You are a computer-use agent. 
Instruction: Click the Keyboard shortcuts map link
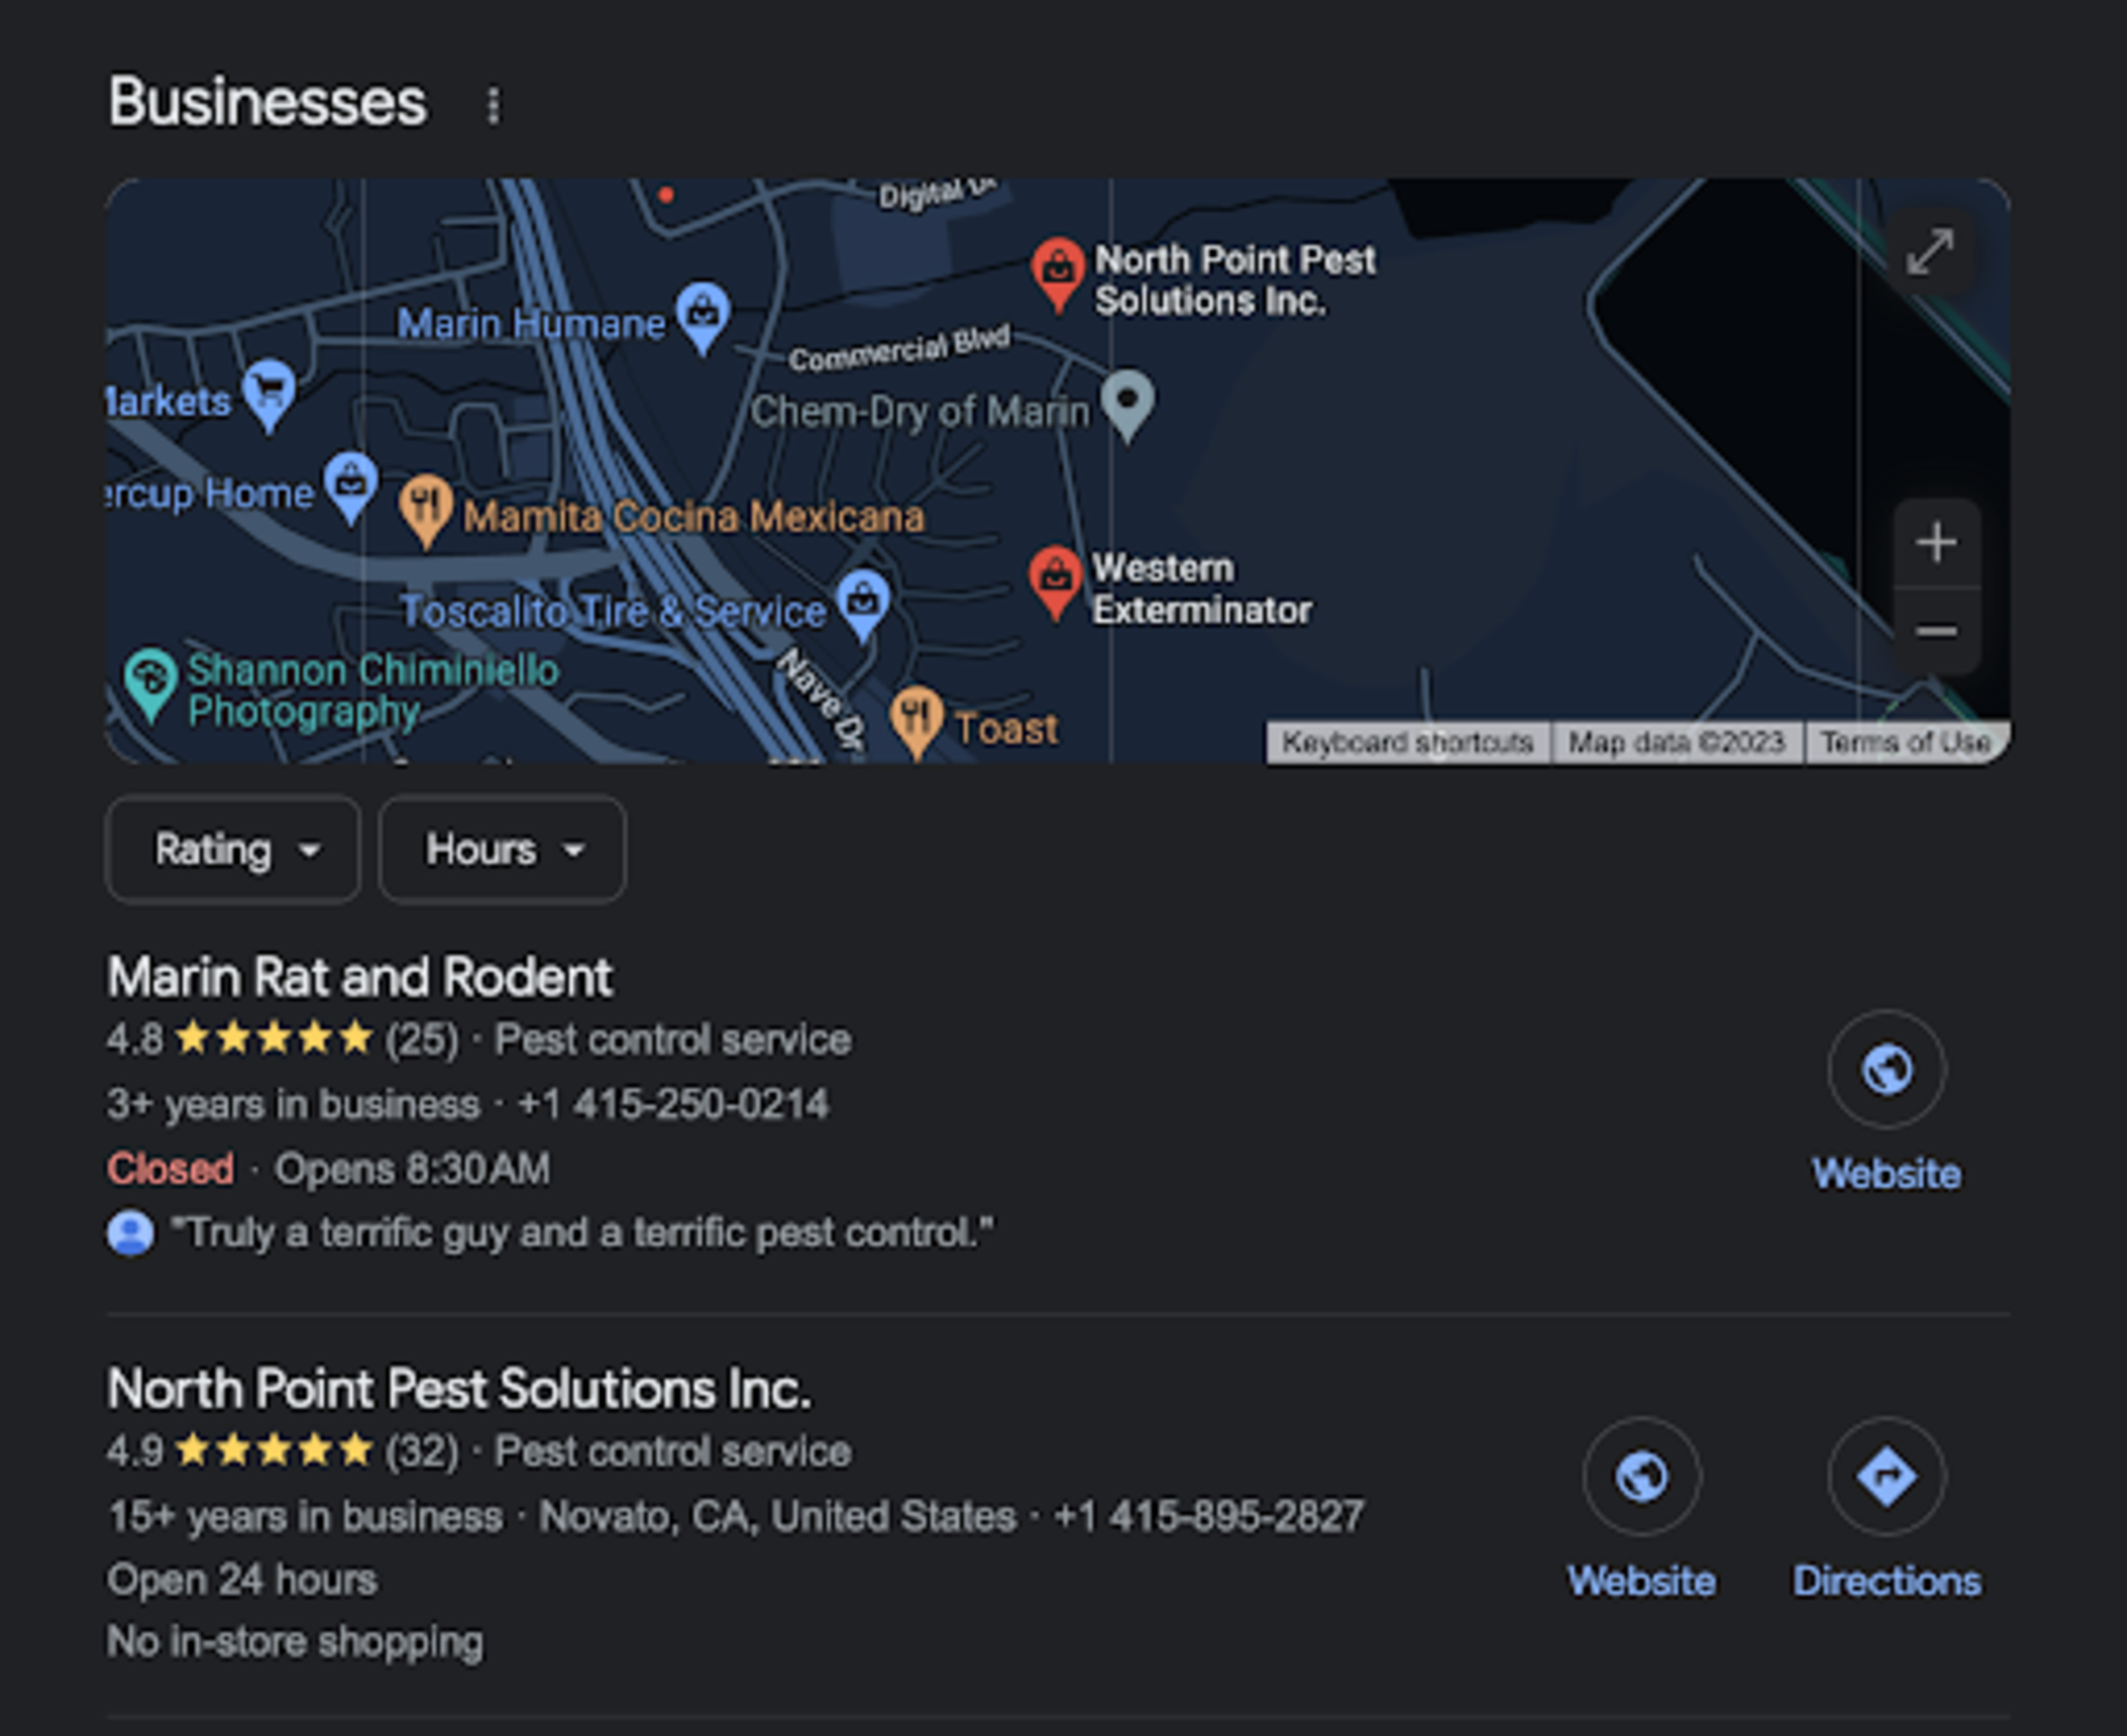coord(1408,743)
